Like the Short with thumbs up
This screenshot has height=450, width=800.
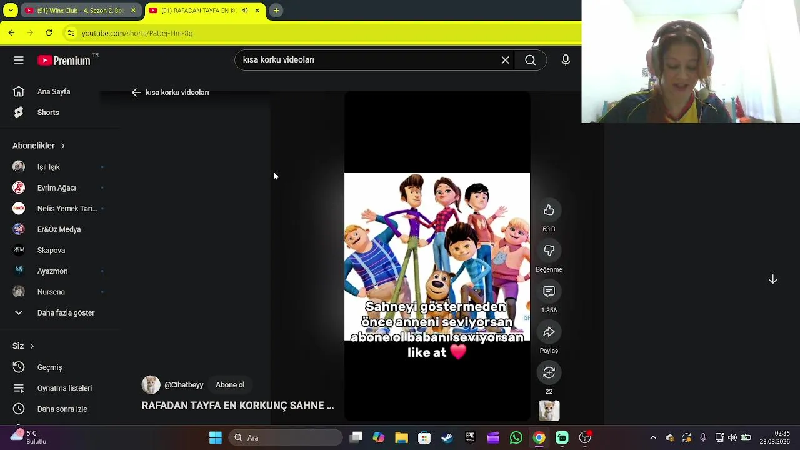point(549,210)
